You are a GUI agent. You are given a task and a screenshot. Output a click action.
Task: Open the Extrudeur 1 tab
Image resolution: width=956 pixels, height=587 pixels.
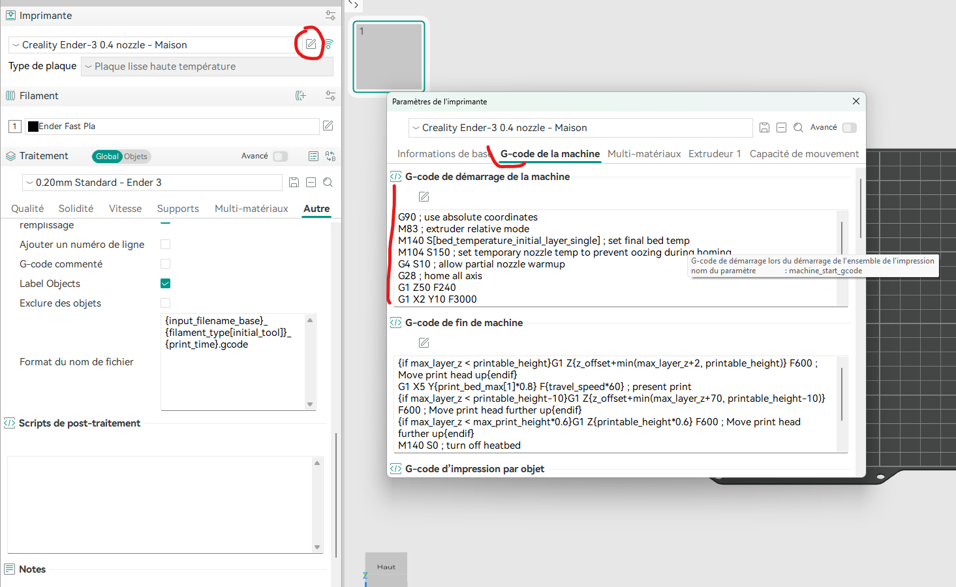coord(715,154)
